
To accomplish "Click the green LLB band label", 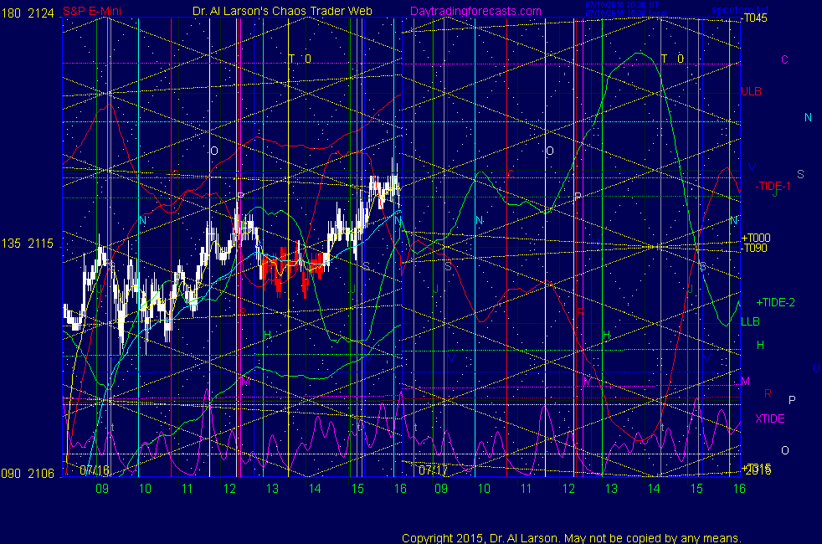I will click(x=751, y=321).
